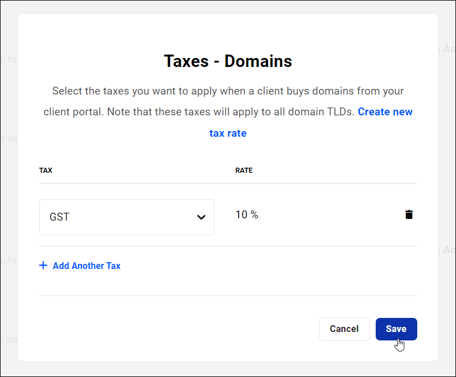The width and height of the screenshot is (456, 377).
Task: Click the plus icon beside Add Another Tax
Action: [x=43, y=266]
